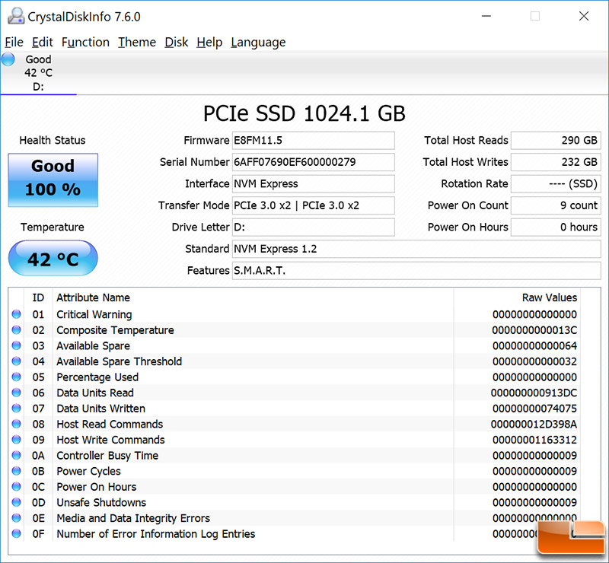Click the status dot for Host Read Commands
This screenshot has height=563, width=609.
click(16, 424)
